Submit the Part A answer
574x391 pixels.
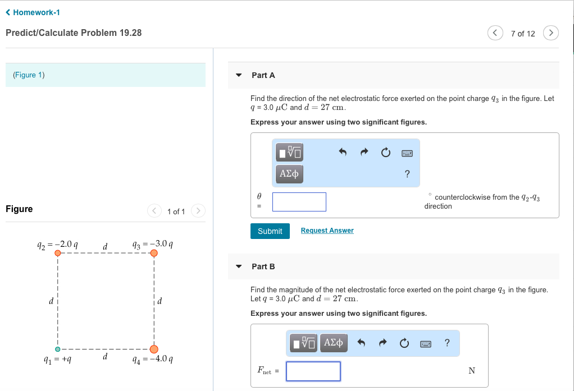click(270, 231)
